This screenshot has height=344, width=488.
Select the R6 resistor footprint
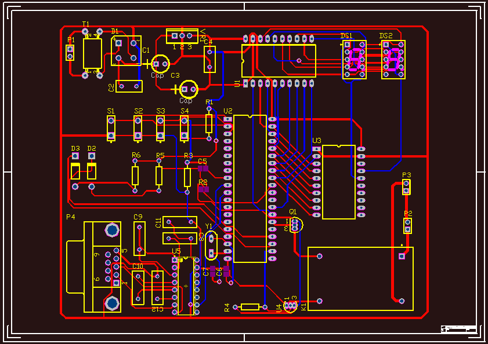135,176
